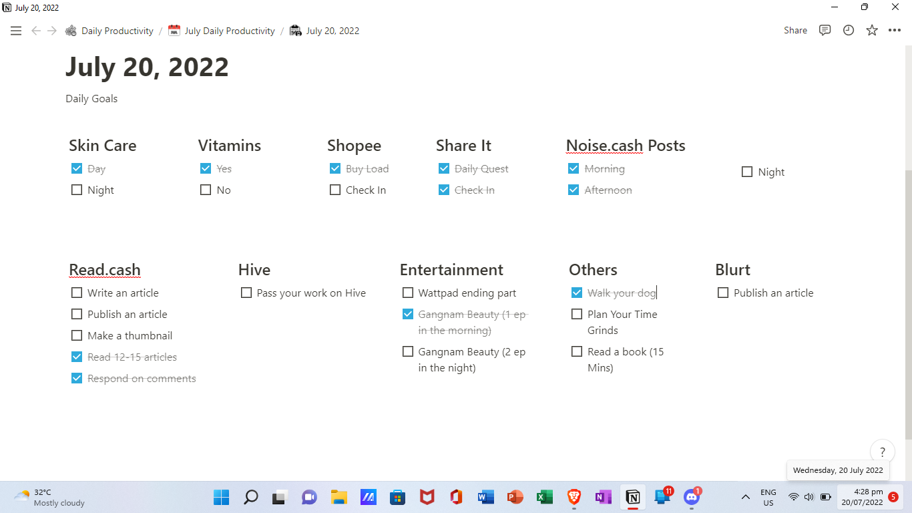The image size is (912, 513).
Task: Open McAfee from the taskbar
Action: [427, 497]
